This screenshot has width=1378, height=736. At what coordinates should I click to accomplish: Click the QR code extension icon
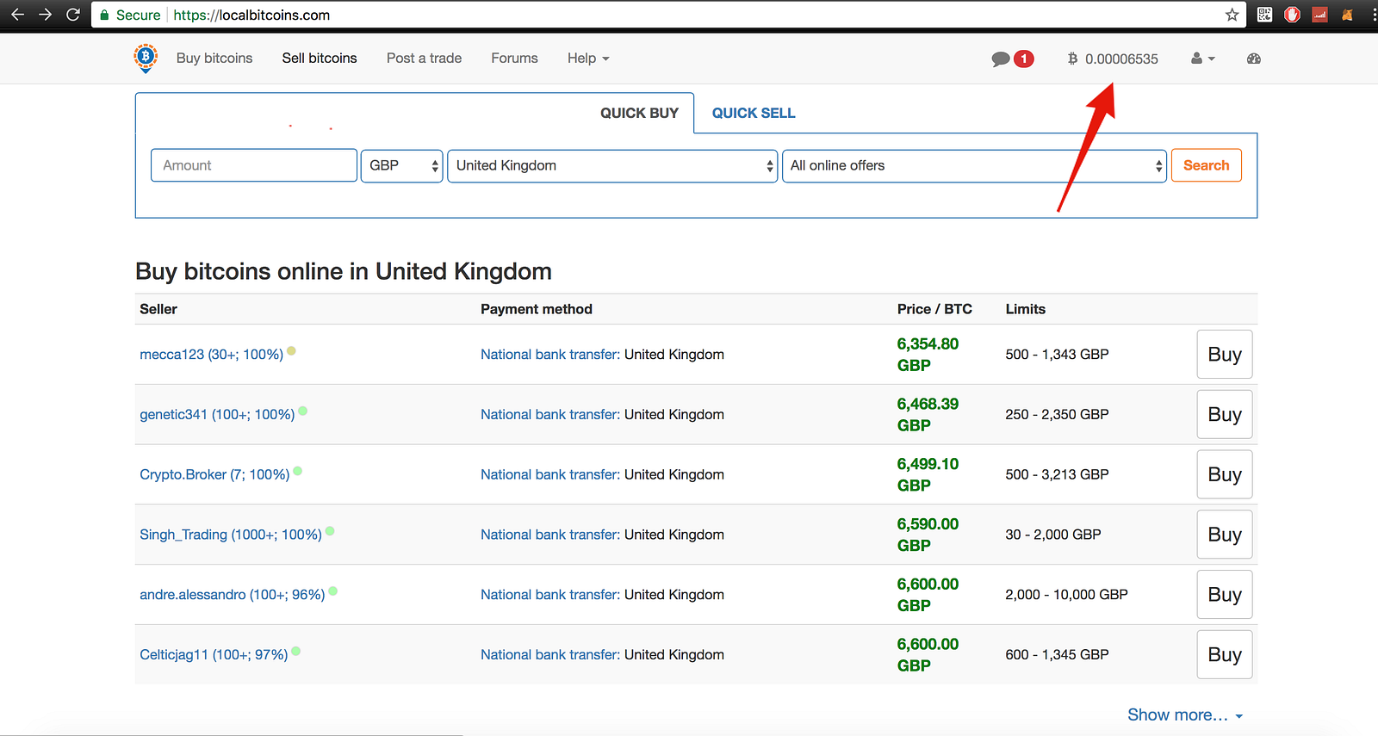click(x=1264, y=15)
